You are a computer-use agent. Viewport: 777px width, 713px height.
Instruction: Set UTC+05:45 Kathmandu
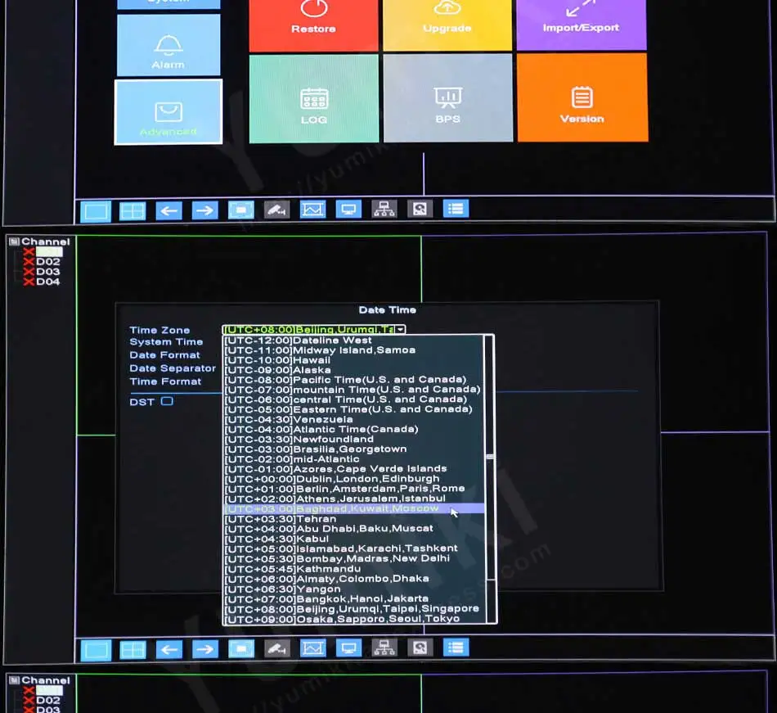coord(354,569)
